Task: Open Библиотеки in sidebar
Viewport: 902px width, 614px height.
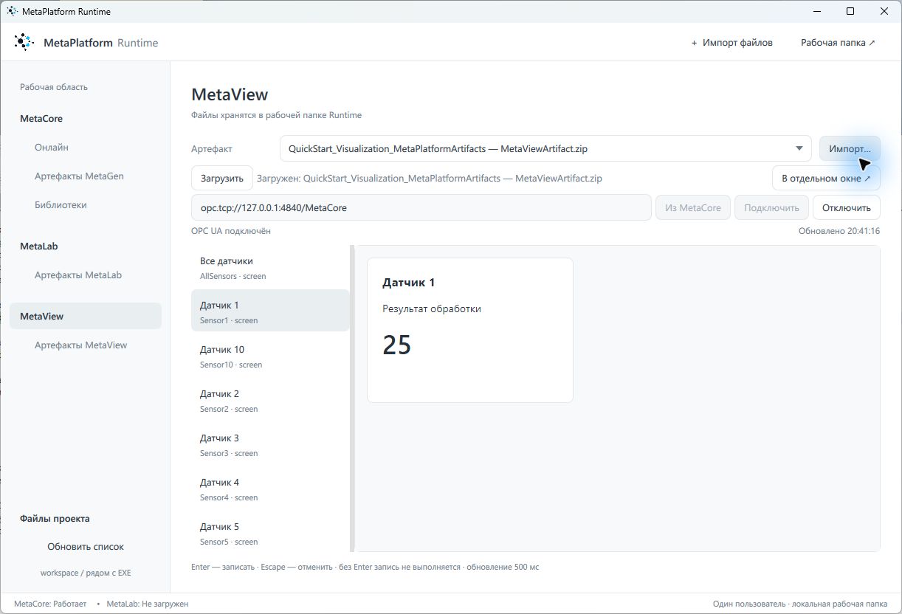Action: coord(61,204)
